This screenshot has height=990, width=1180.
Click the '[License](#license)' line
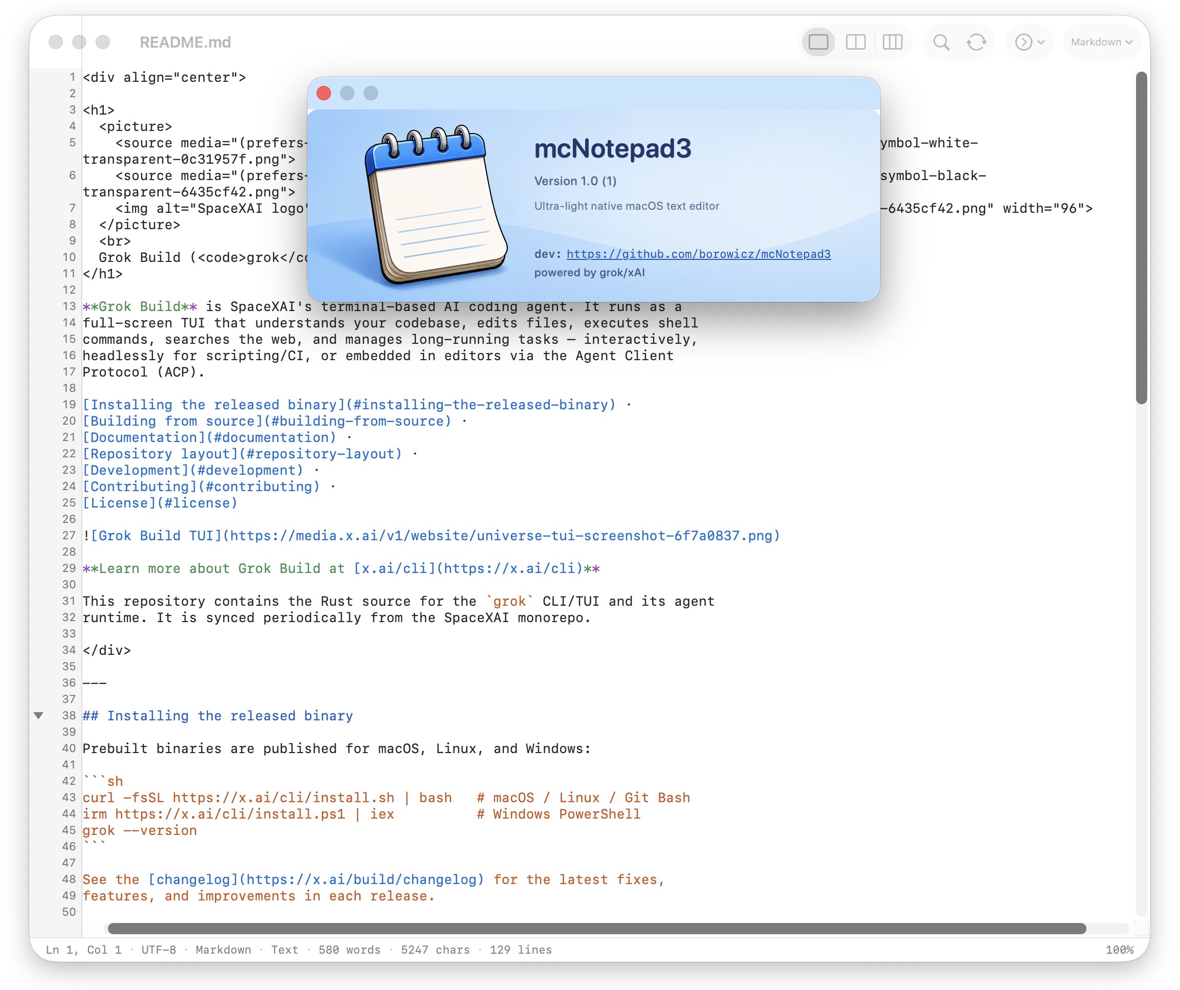coord(160,502)
